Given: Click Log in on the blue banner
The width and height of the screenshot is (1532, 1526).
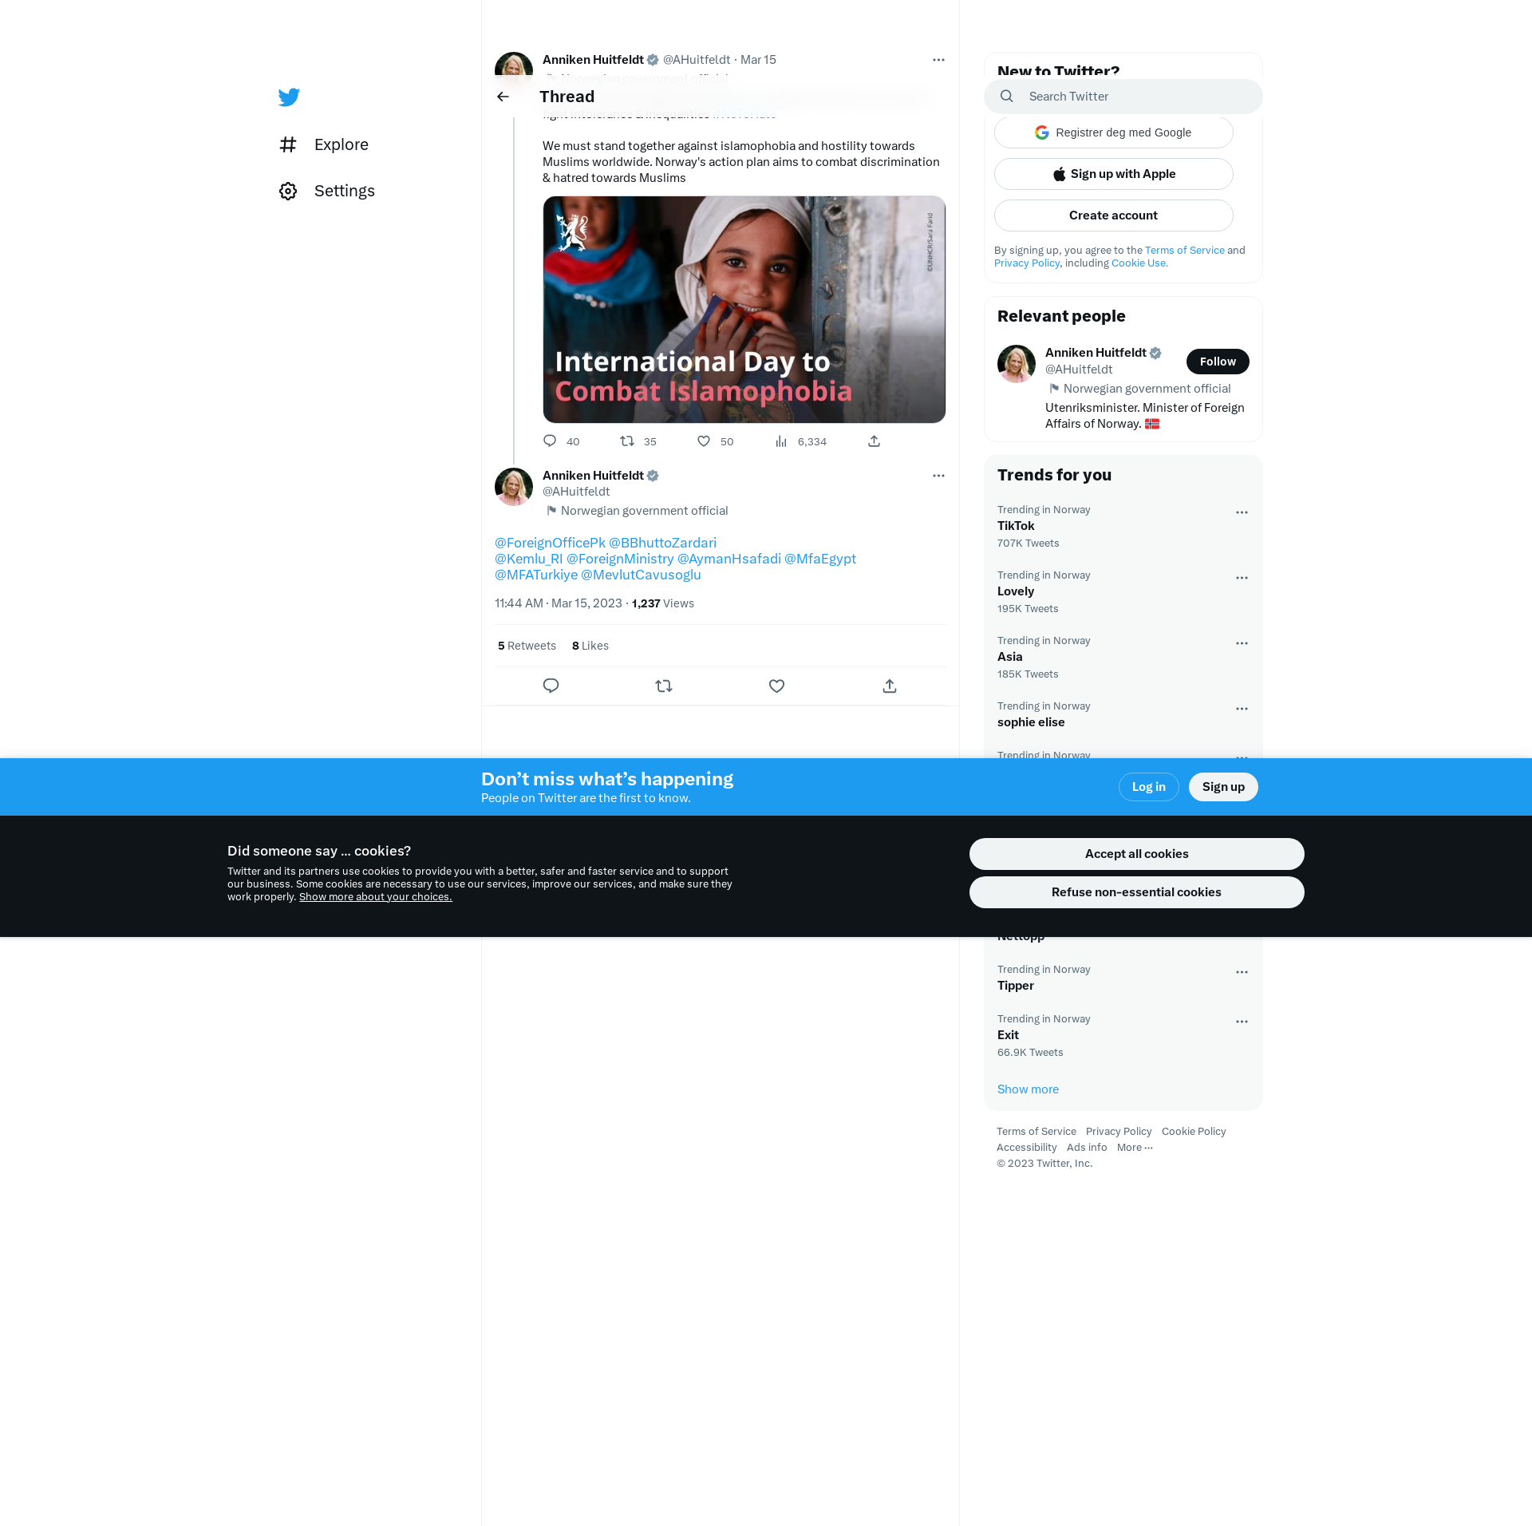Looking at the screenshot, I should 1149,787.
